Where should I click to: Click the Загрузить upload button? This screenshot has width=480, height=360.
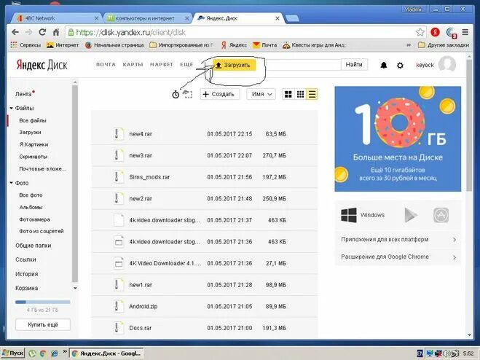235,65
